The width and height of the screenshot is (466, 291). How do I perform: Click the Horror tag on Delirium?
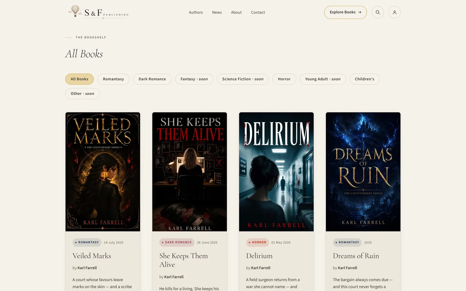[257, 242]
